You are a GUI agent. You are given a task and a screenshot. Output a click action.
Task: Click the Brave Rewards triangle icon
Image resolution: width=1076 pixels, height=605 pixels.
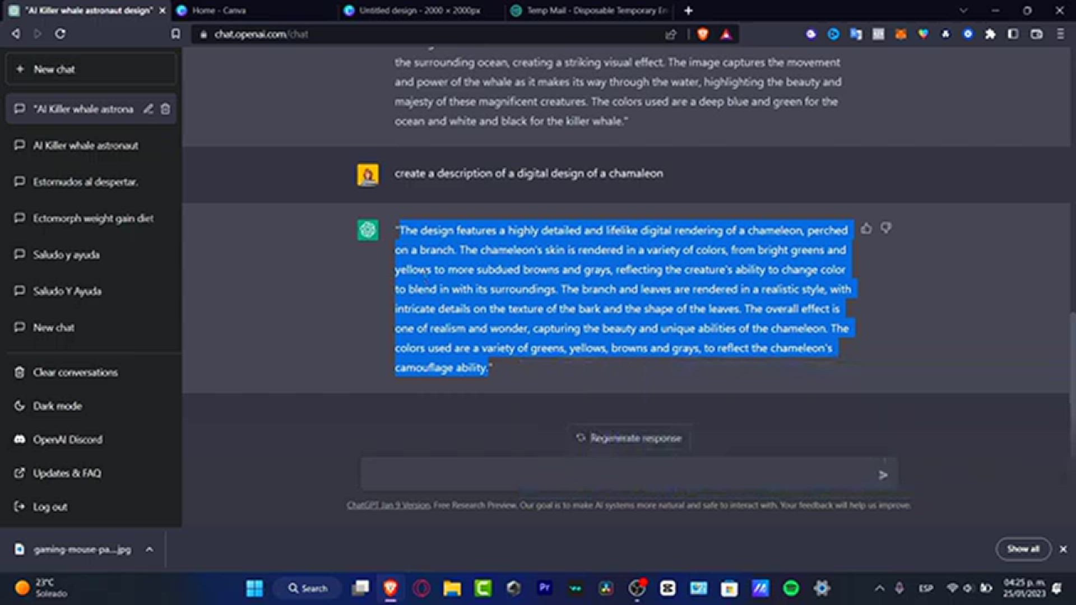tap(726, 34)
